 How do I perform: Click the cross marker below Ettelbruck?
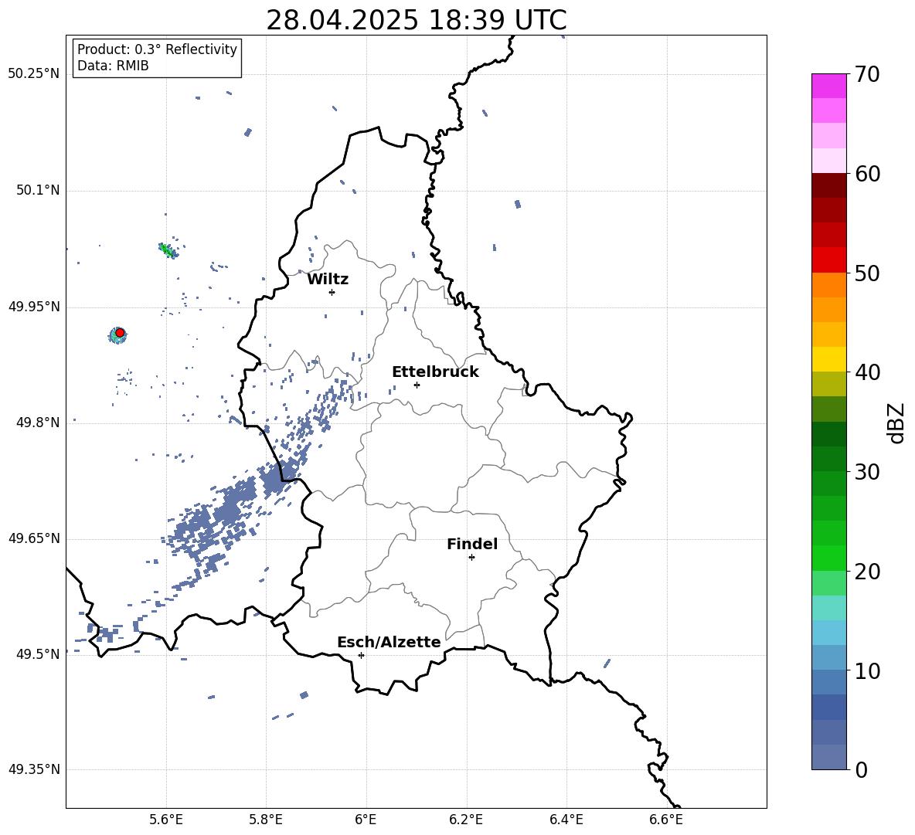pos(417,385)
